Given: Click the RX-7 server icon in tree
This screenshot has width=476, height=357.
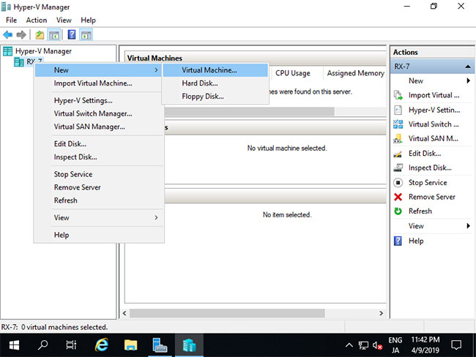Looking at the screenshot, I should (x=19, y=62).
